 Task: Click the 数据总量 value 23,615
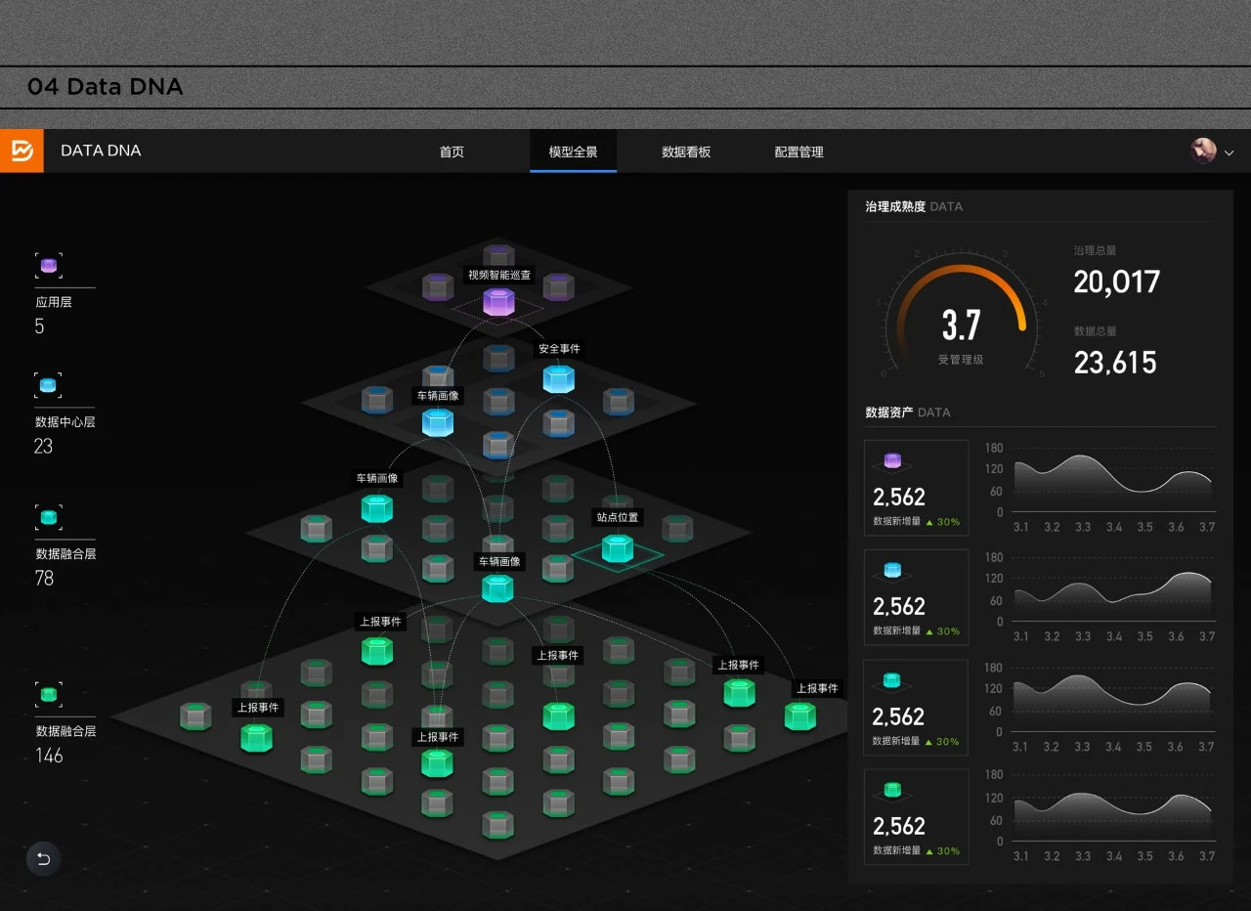tap(1114, 363)
